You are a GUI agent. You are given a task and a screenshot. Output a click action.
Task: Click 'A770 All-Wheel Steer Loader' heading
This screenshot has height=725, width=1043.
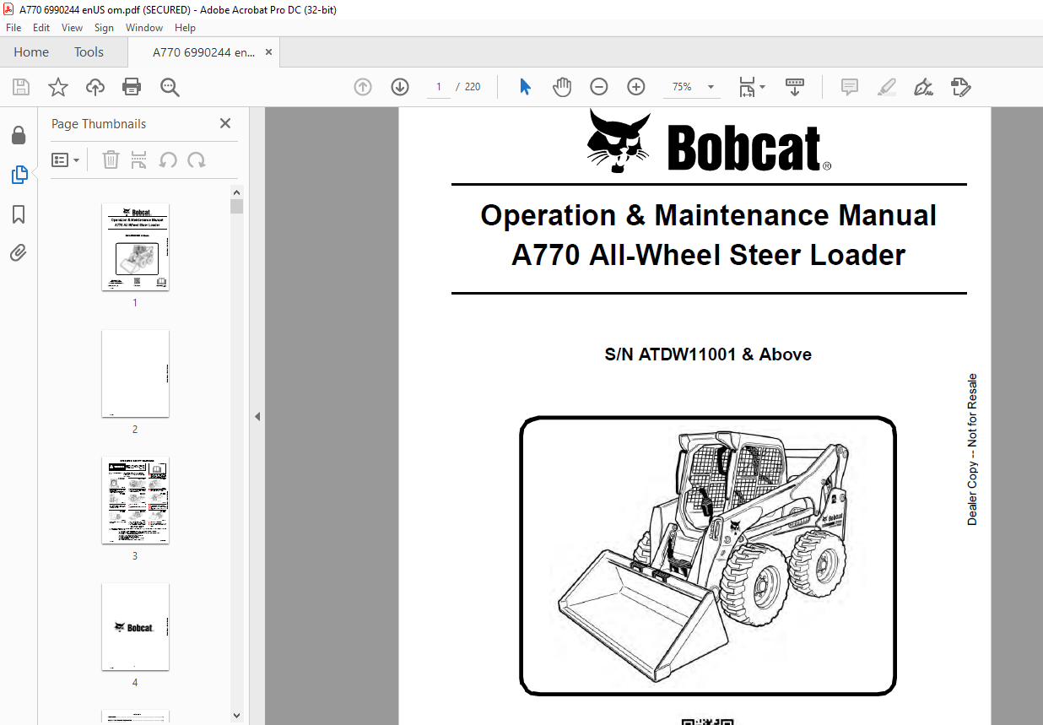pos(708,255)
